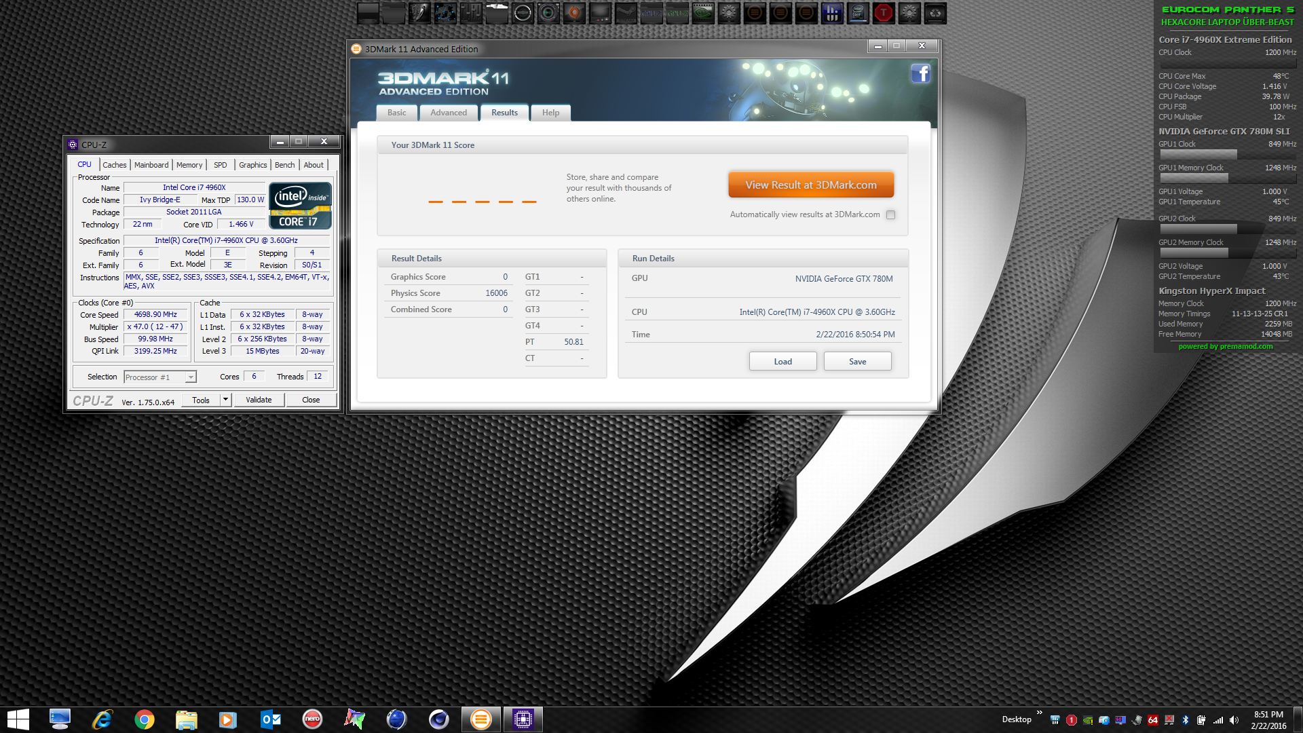Image resolution: width=1303 pixels, height=733 pixels.
Task: Click the Steam icon in top dock
Action: [x=626, y=13]
